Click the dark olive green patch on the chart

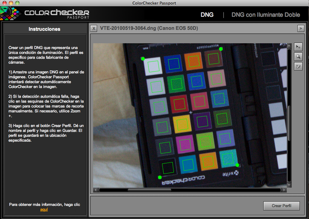[x=222, y=118]
